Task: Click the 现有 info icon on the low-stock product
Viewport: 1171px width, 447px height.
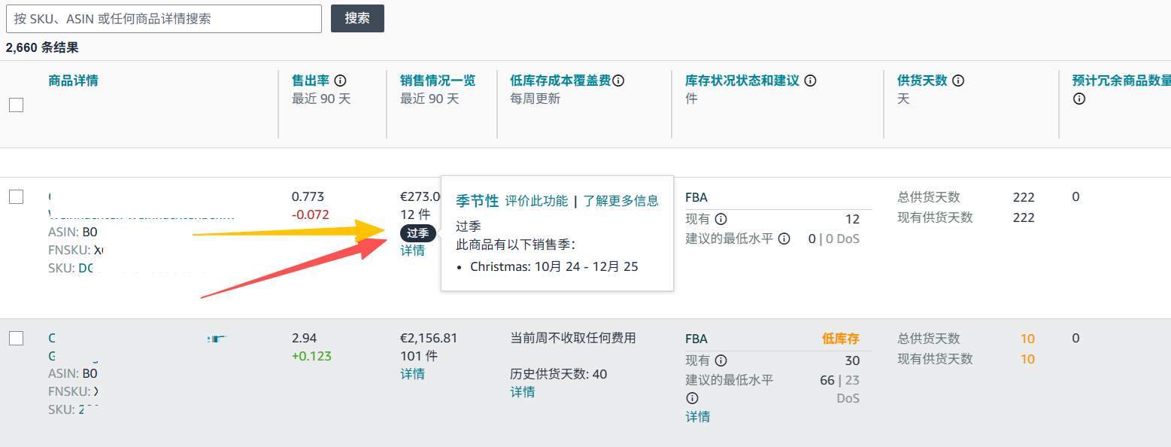Action: [x=720, y=360]
